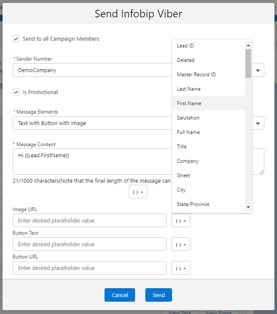Click the Cancel button
This screenshot has width=277, height=314.
pos(120,295)
